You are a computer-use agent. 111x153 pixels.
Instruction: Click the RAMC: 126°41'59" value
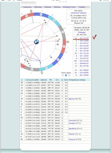[x=82, y=30]
